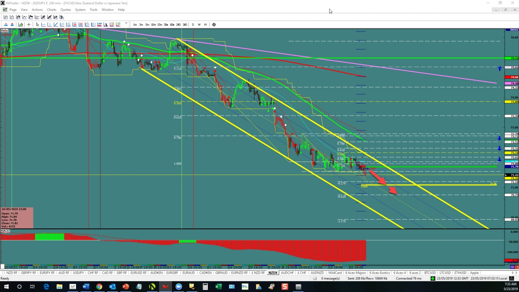Open the Help menu
Viewport: 519px width, 292px height.
[121, 10]
